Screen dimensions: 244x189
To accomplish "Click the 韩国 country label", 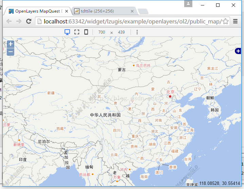I will pos(214,110).
